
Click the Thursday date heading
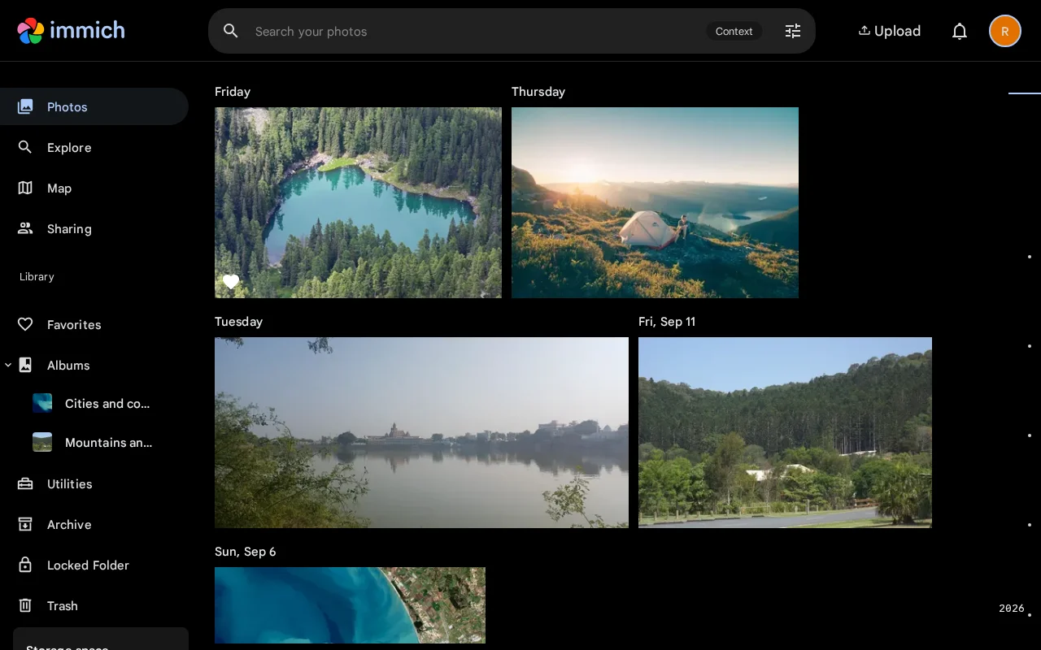(538, 92)
